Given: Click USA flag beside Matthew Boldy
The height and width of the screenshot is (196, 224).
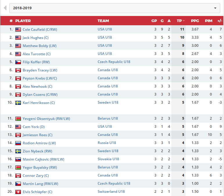Looking at the screenshot, I should (x=18, y=46).
